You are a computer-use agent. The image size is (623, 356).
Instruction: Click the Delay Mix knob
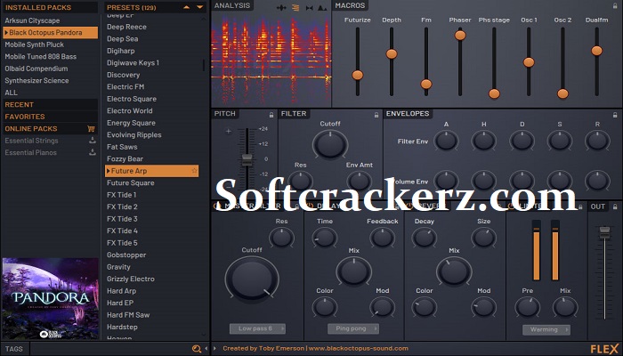(353, 271)
